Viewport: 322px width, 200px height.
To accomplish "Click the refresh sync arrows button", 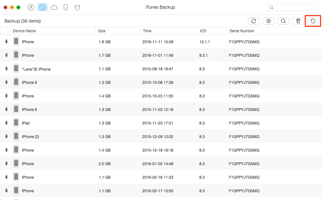I will pos(254,21).
